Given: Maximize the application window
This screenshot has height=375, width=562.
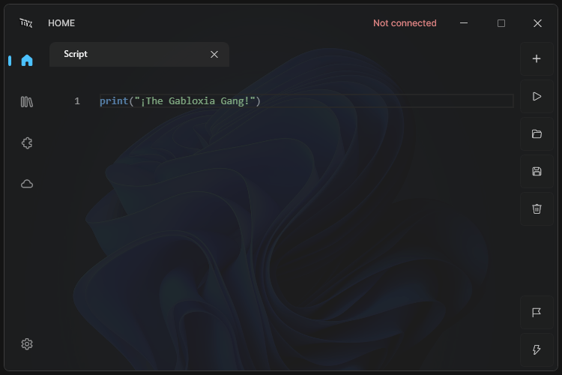Looking at the screenshot, I should coord(501,23).
